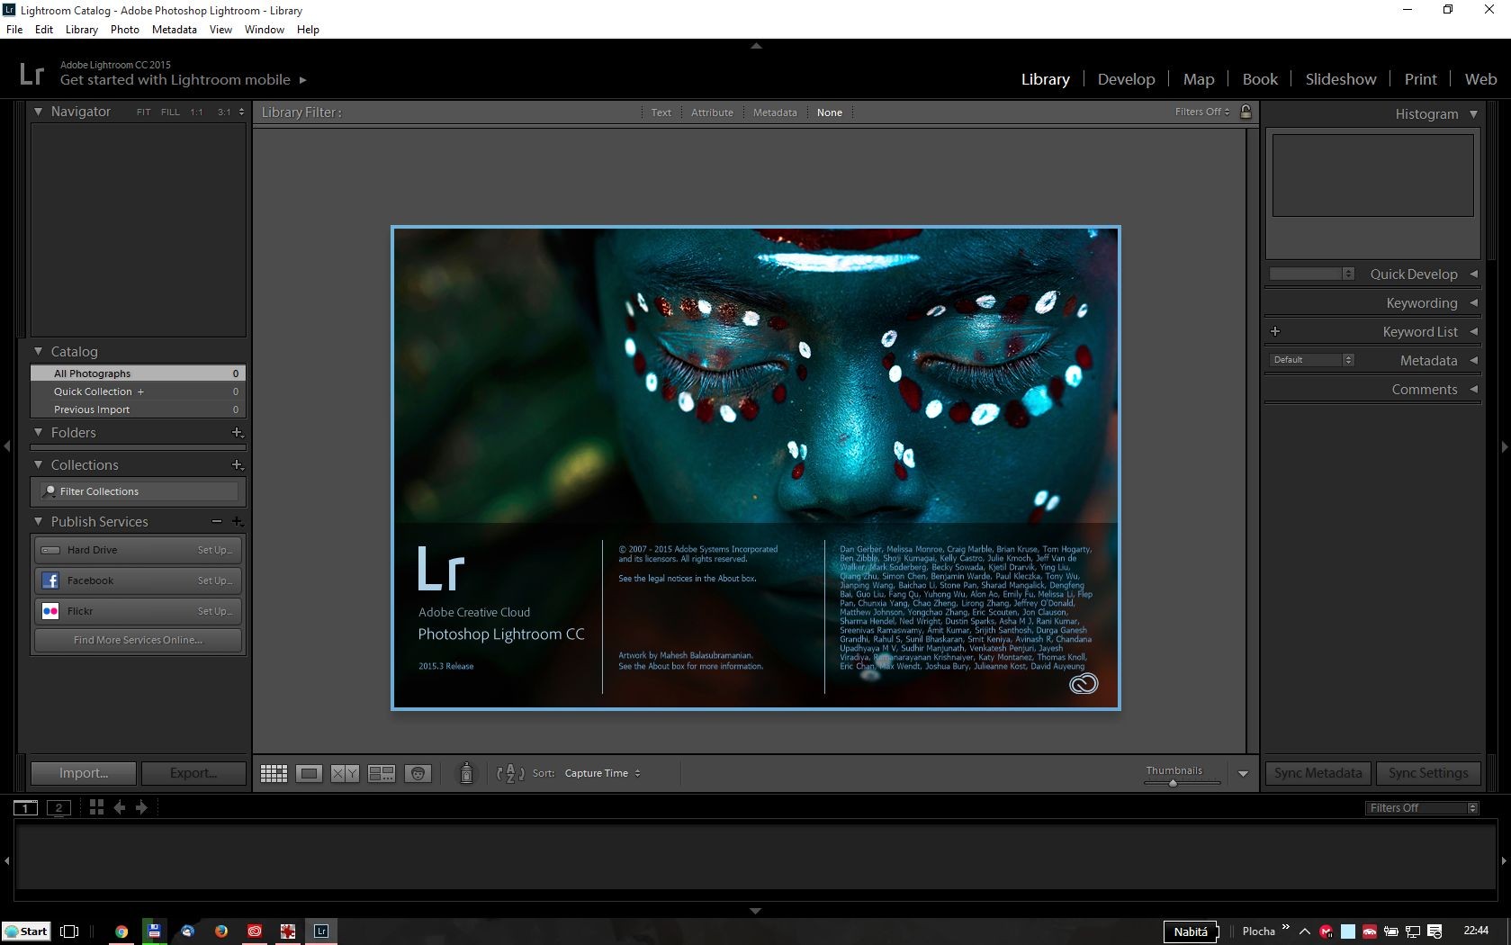Enable Metadata library filter
The width and height of the screenshot is (1511, 945).
pos(775,112)
